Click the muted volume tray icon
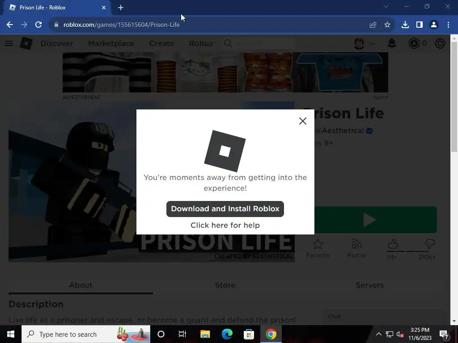The image size is (458, 343). coord(400,335)
